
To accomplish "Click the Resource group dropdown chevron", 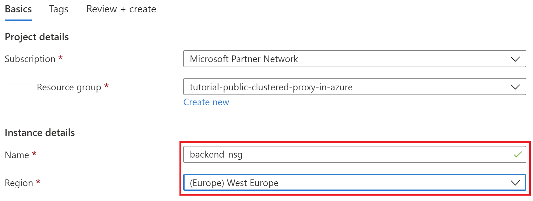I will pyautogui.click(x=515, y=87).
